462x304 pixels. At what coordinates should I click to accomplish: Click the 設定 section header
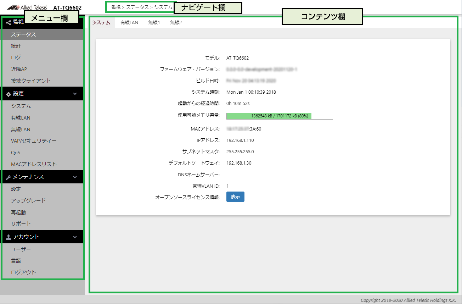(42, 94)
